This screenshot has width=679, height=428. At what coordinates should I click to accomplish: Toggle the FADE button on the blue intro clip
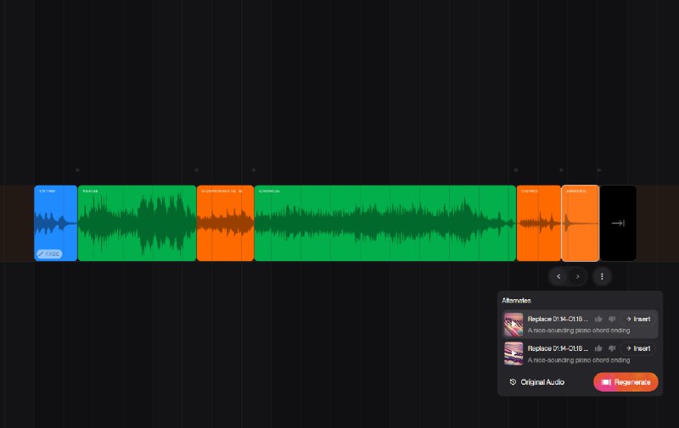[x=49, y=253]
